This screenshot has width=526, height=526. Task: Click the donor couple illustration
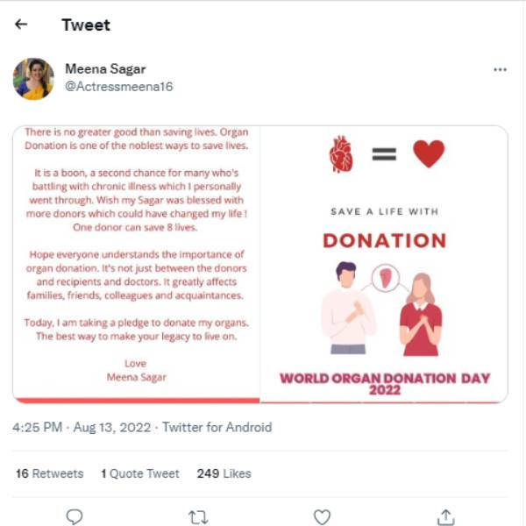[384, 309]
